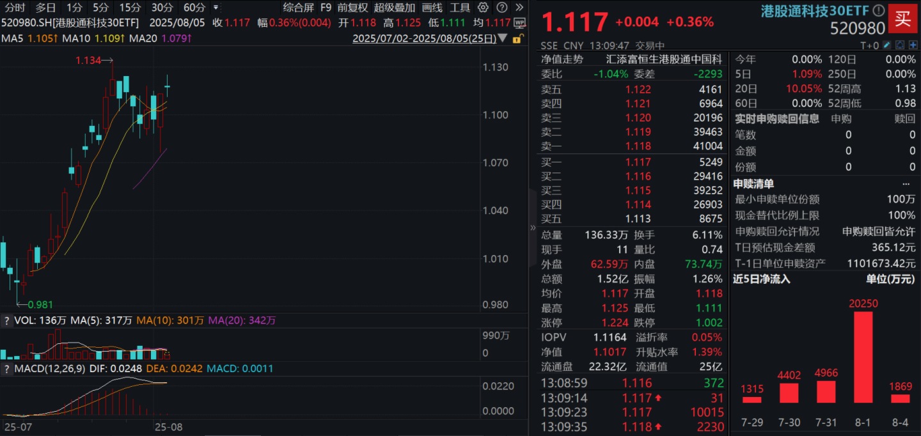Click the WP monitor icon
The image size is (921, 436).
click(519, 22)
